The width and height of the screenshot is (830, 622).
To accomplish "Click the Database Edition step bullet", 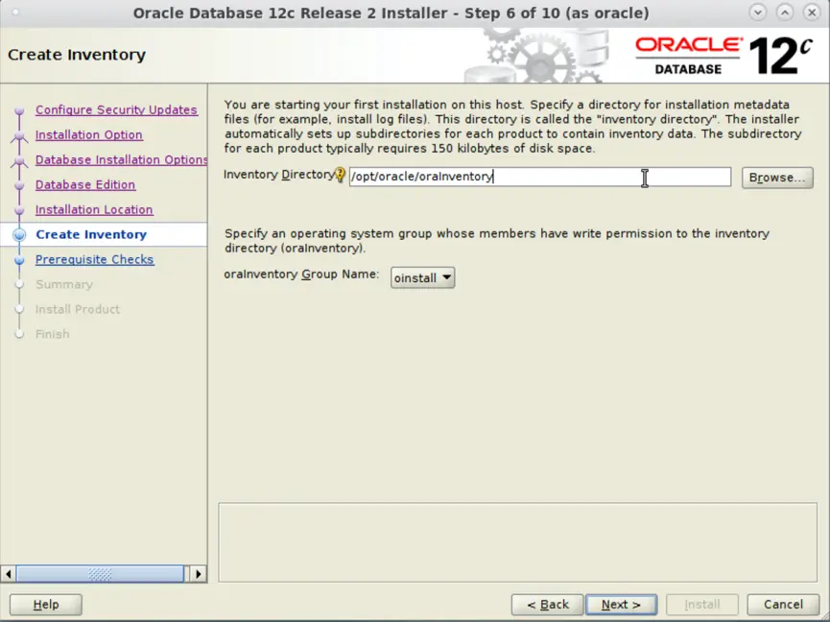I will click(x=19, y=185).
